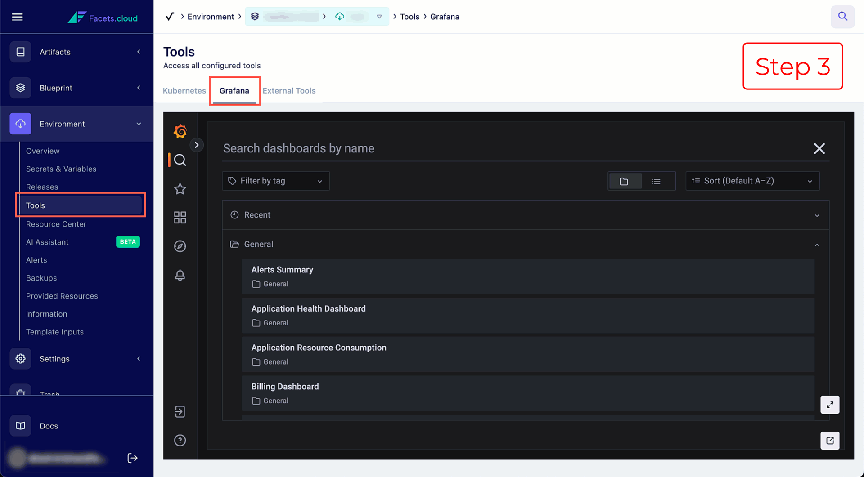Open the Artifacts section icon

[x=20, y=52]
